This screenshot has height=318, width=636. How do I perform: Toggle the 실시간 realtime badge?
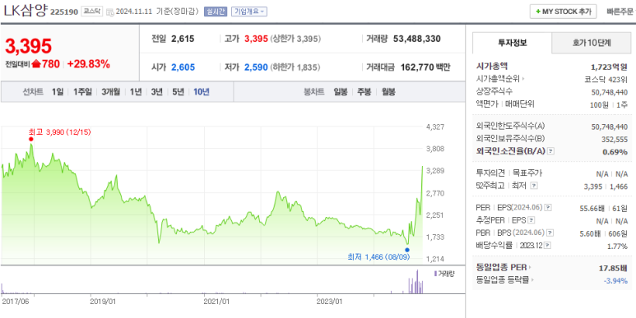[216, 12]
